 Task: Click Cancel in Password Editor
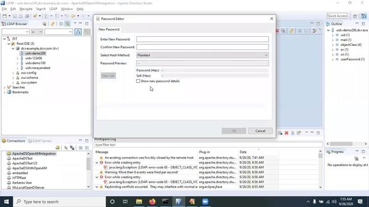[x=260, y=131]
